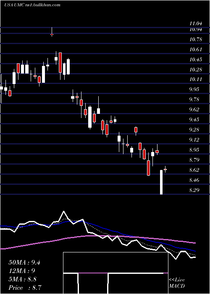Click the 11.04 price axis label
The width and height of the screenshot is (210, 294).
(196, 24)
